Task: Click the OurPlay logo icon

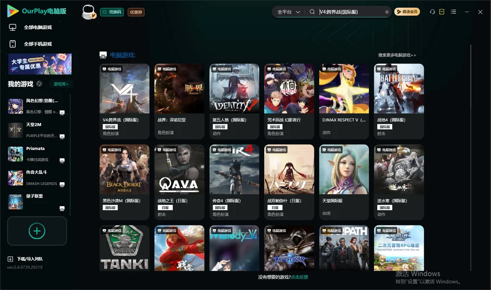Action: tap(13, 11)
